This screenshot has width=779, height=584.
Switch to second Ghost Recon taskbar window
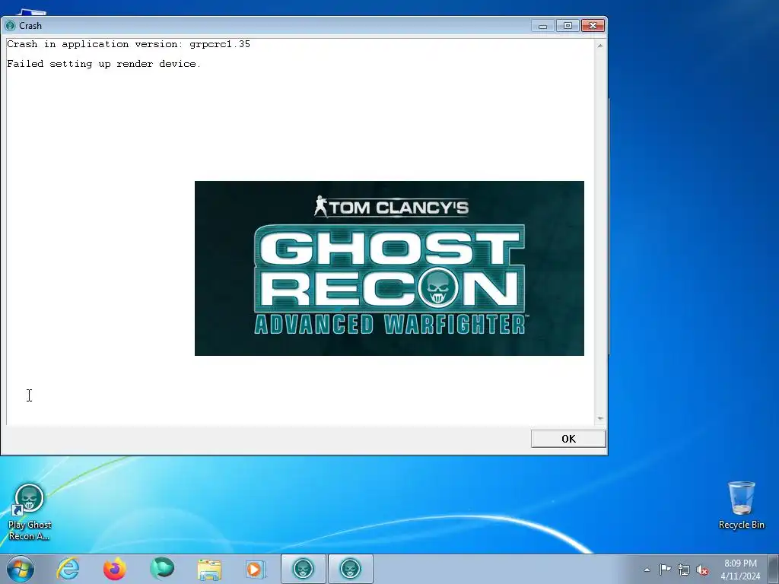(x=350, y=569)
